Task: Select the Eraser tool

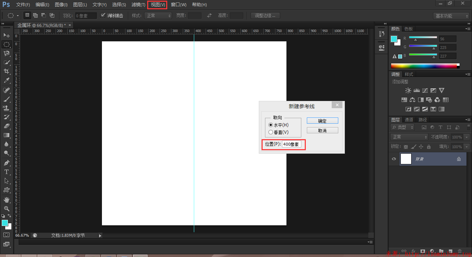Action: [x=7, y=126]
